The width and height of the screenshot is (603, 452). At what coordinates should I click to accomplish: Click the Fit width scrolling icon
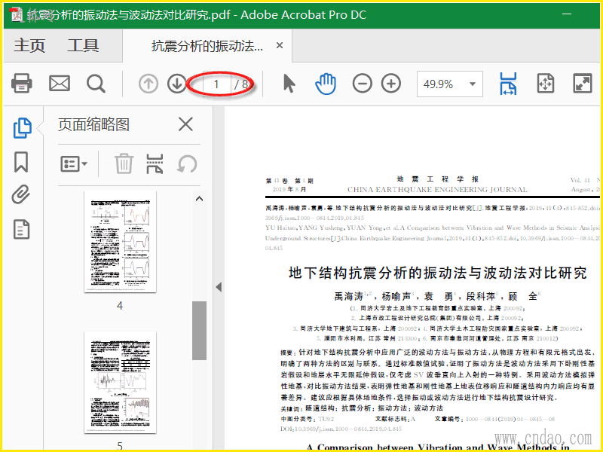tap(508, 84)
